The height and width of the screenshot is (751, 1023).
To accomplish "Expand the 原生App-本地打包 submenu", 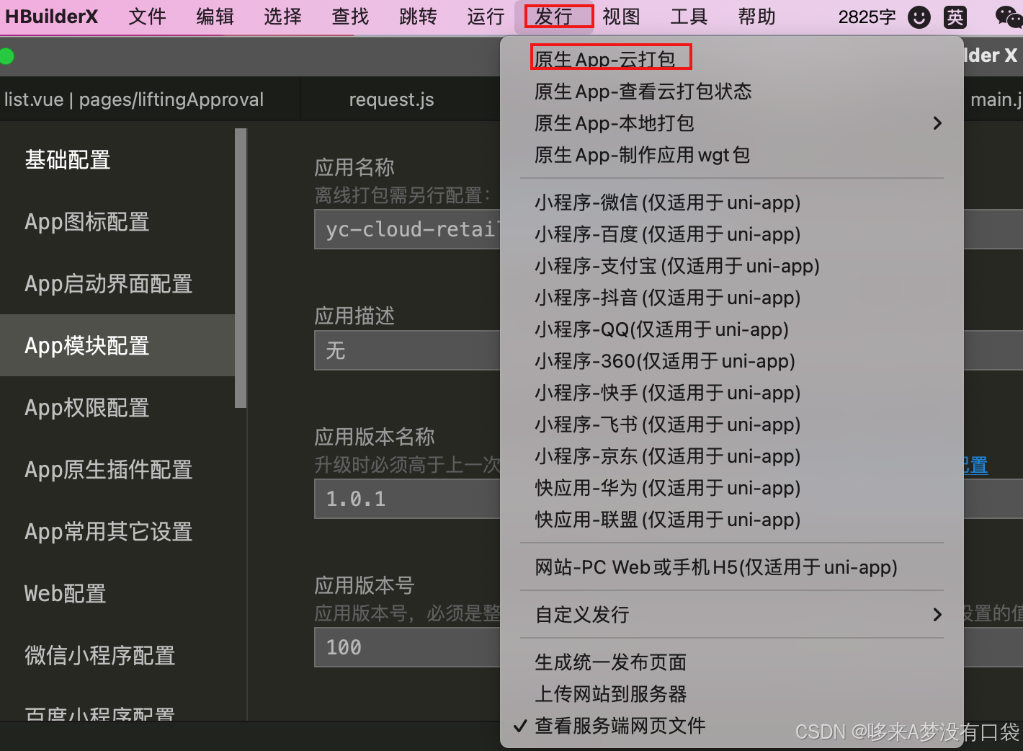I will 614,123.
